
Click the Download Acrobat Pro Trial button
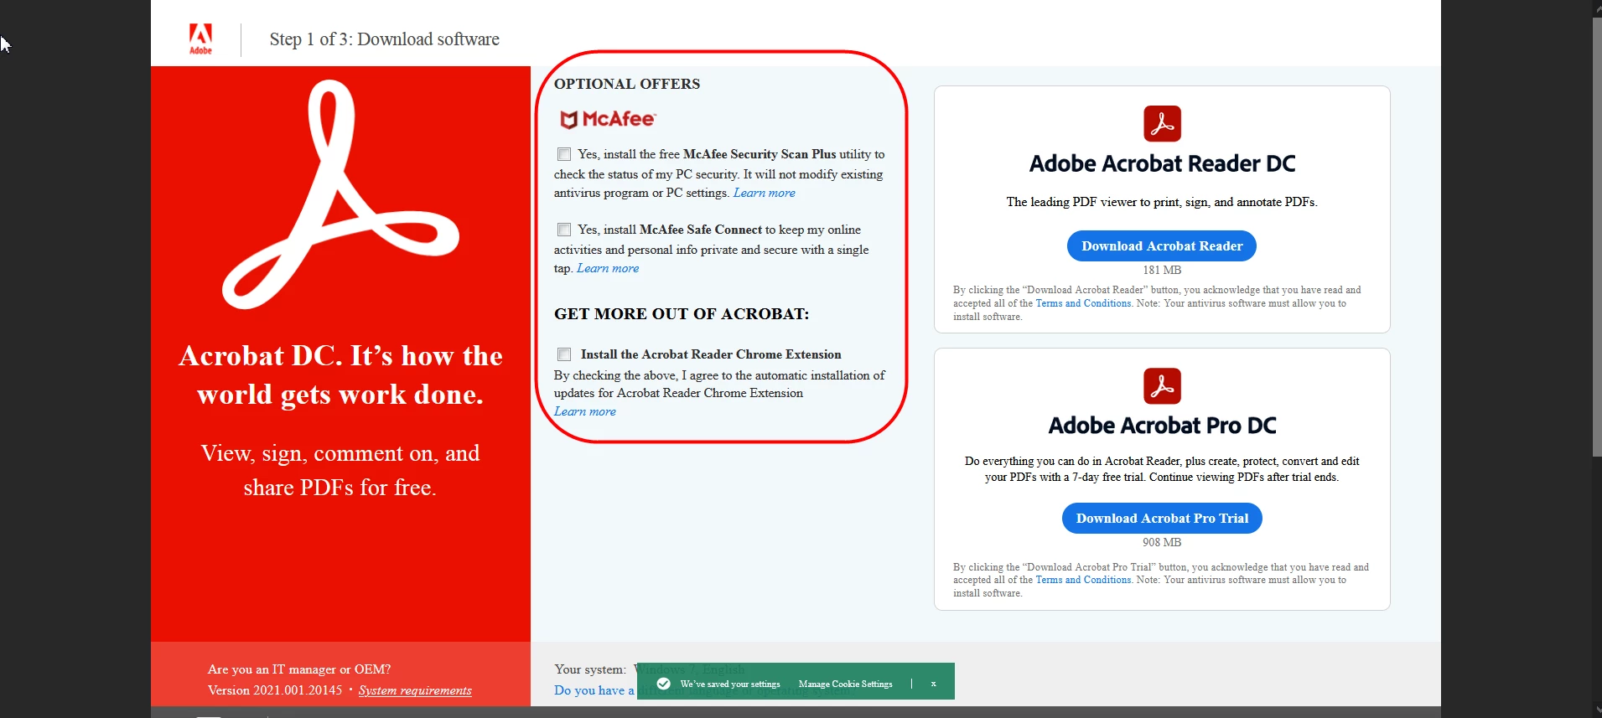pyautogui.click(x=1162, y=518)
